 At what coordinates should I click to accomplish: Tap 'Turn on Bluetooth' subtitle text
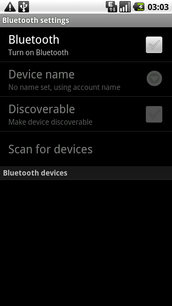click(x=38, y=53)
